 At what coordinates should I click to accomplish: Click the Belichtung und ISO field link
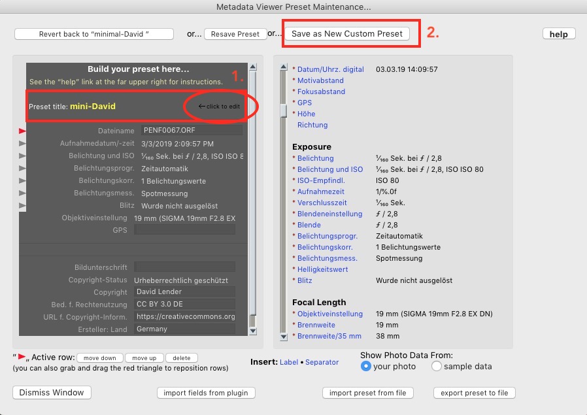tap(329, 169)
